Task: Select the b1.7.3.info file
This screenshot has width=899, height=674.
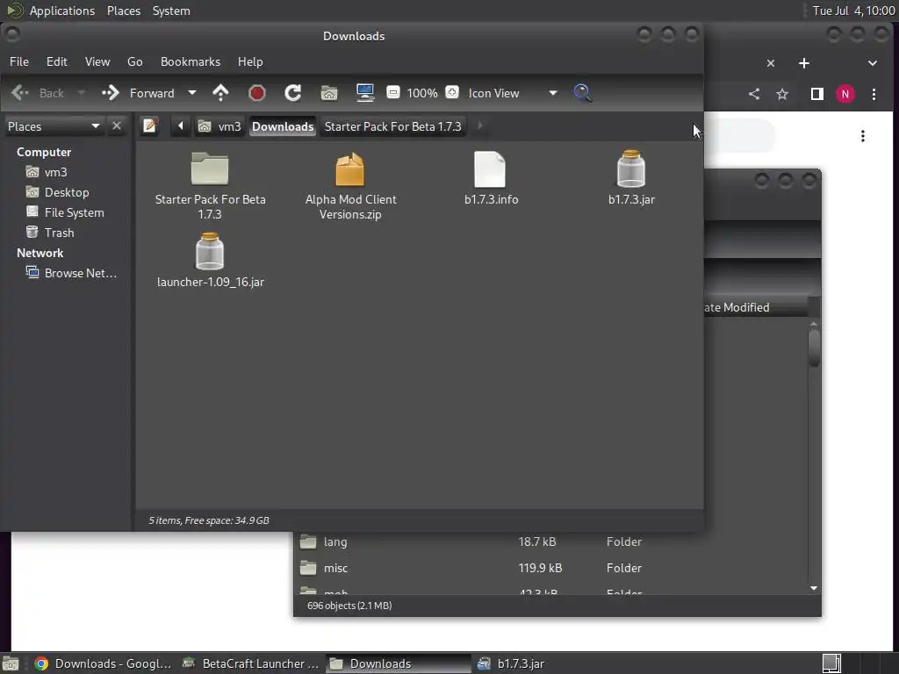Action: pos(491,178)
